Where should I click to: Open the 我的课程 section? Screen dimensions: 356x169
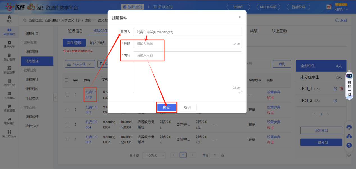[x=9, y=31]
